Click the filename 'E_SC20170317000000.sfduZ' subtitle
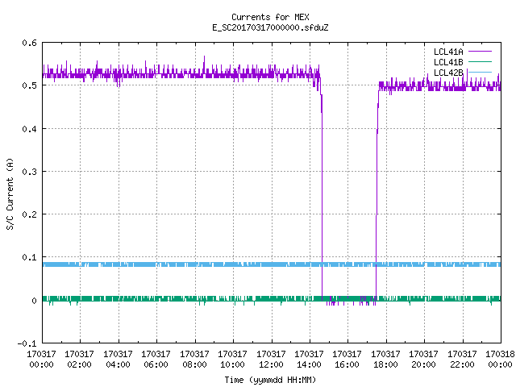 point(270,27)
